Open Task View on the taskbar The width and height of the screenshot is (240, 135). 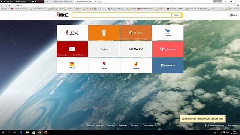click(x=15, y=132)
